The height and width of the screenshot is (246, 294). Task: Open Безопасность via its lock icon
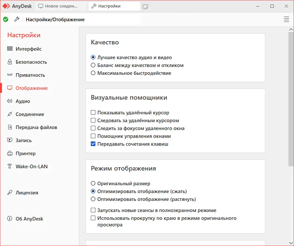10,62
